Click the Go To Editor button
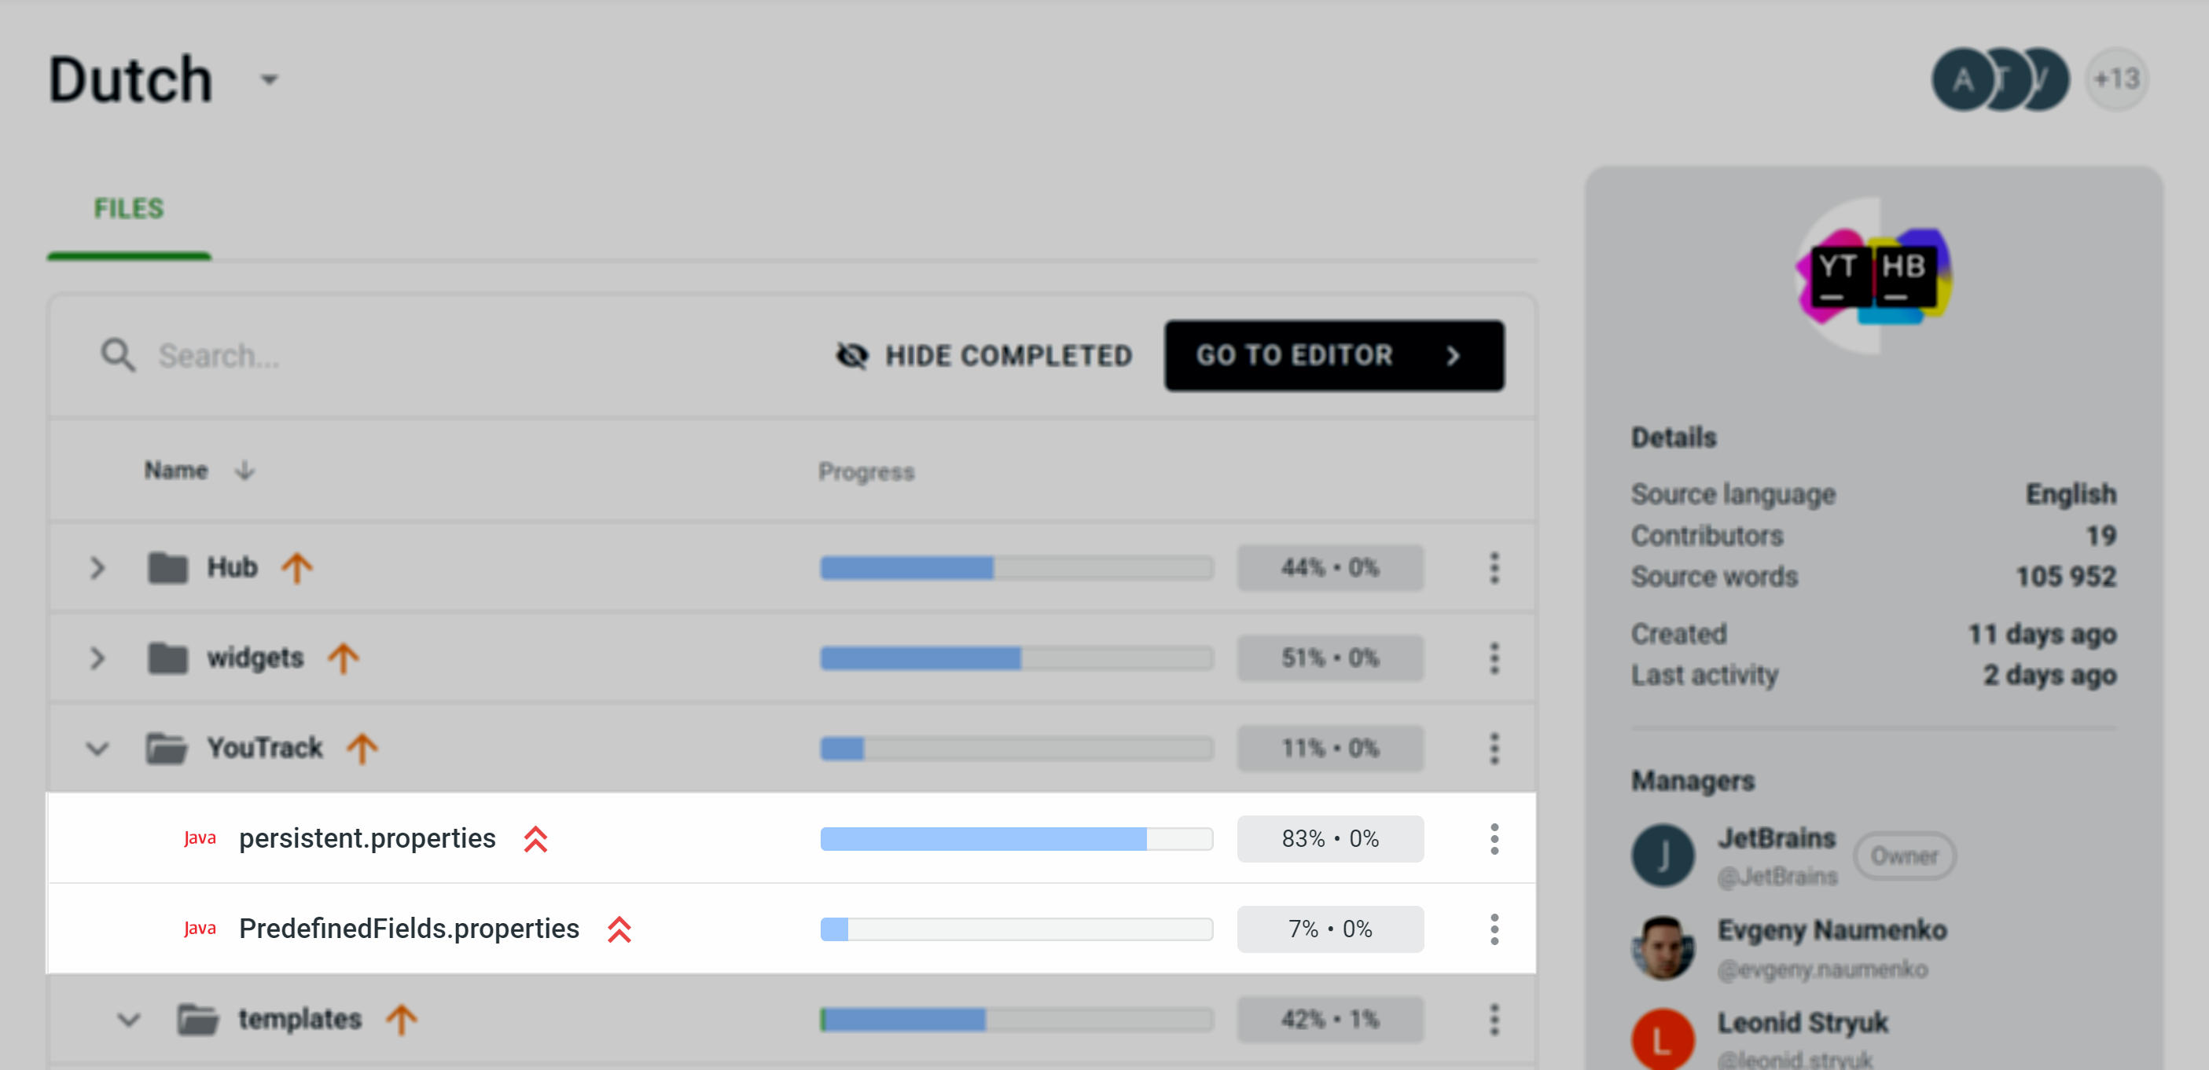2209x1070 pixels. tap(1332, 356)
